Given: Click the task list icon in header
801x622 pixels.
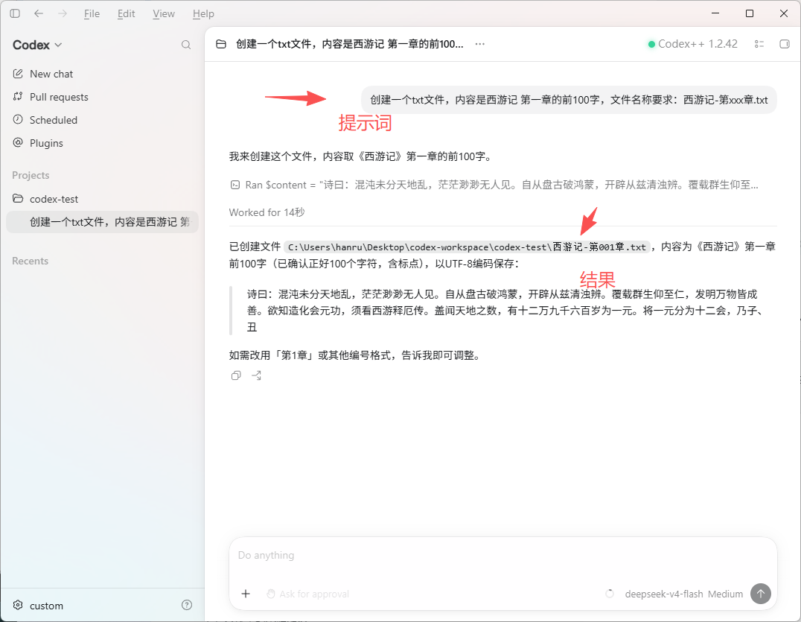Looking at the screenshot, I should (x=759, y=44).
